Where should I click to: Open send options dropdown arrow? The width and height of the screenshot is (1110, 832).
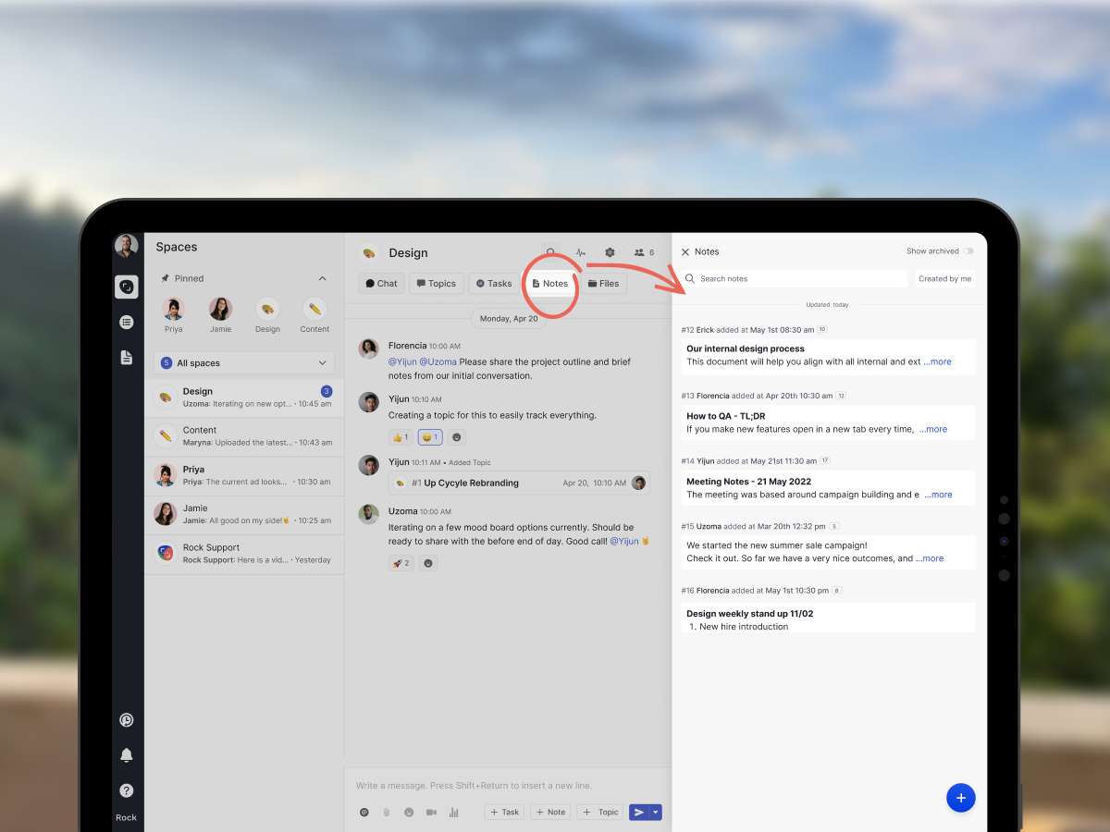[656, 813]
